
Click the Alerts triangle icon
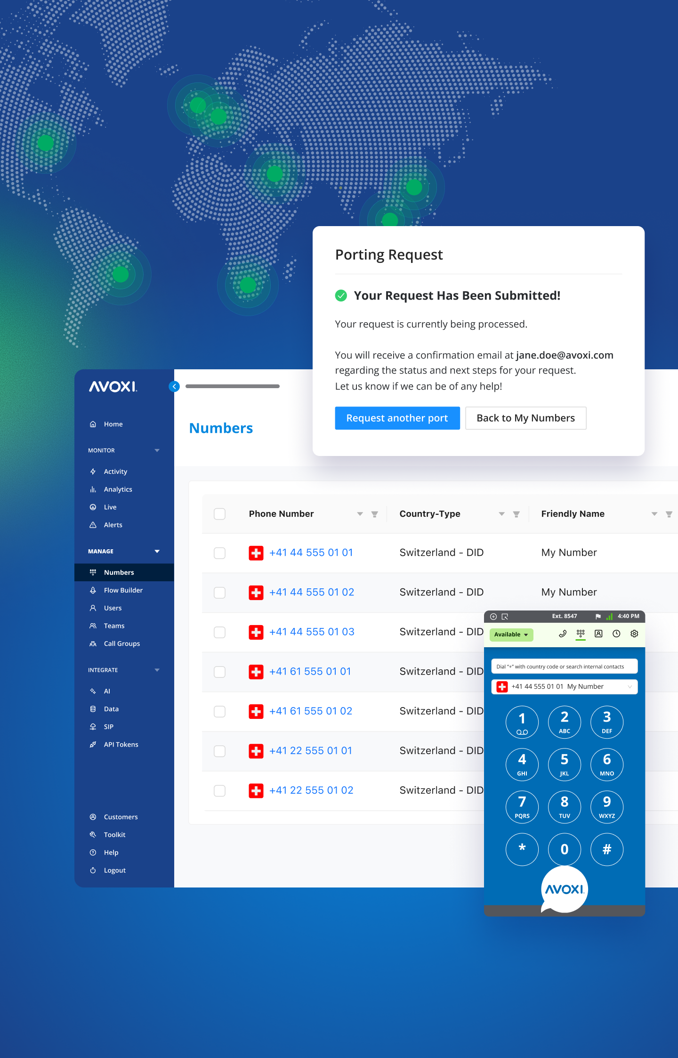click(93, 525)
